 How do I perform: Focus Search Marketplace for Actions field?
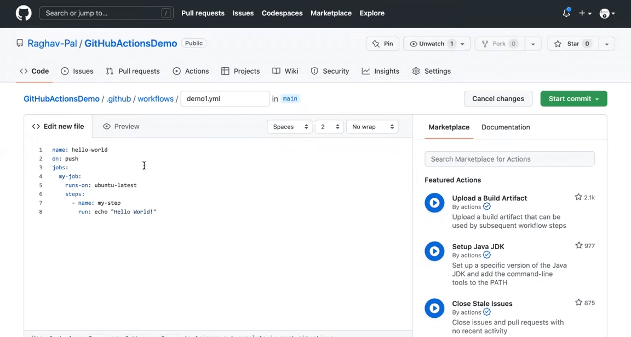tap(509, 159)
